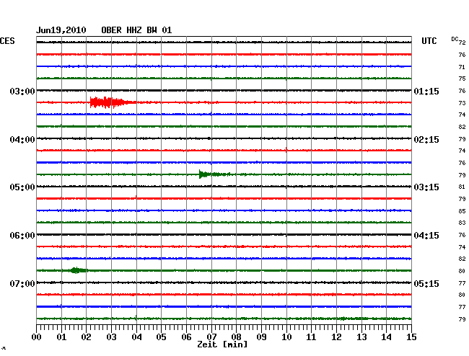
Task: Click the 05 minute axis tick label
Action: coord(161,337)
